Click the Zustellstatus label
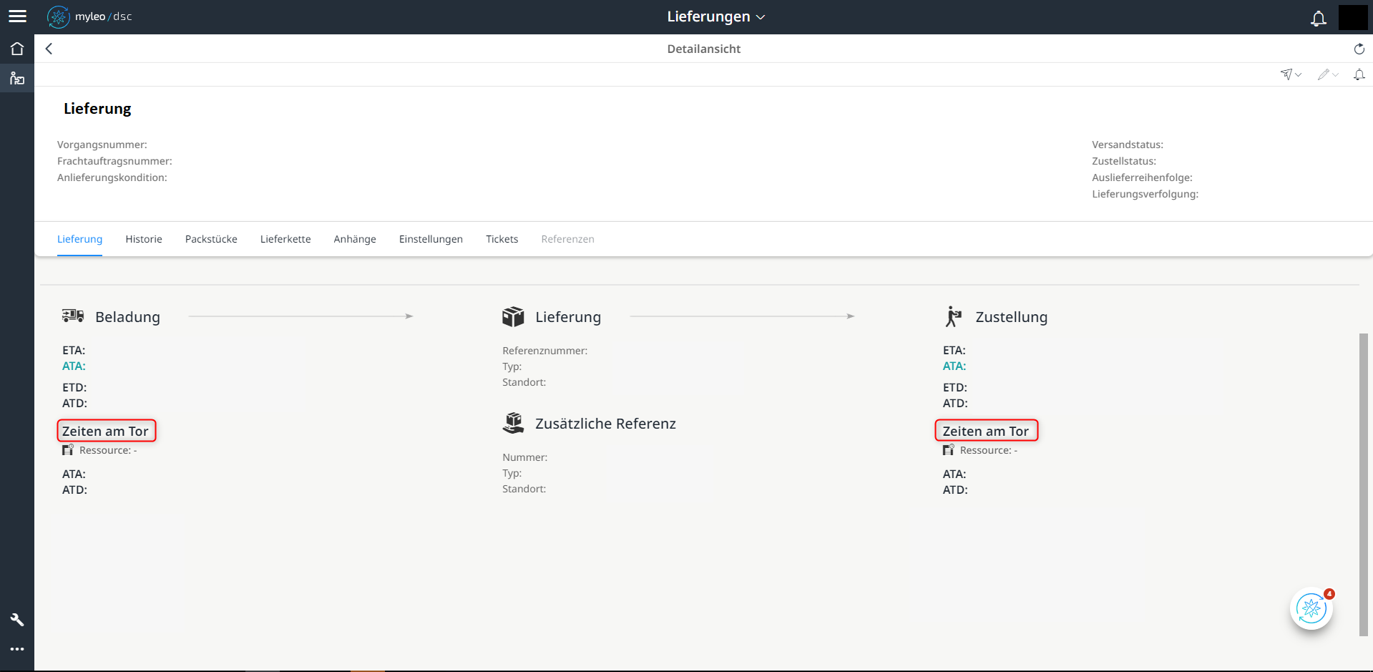The image size is (1373, 672). 1124,161
